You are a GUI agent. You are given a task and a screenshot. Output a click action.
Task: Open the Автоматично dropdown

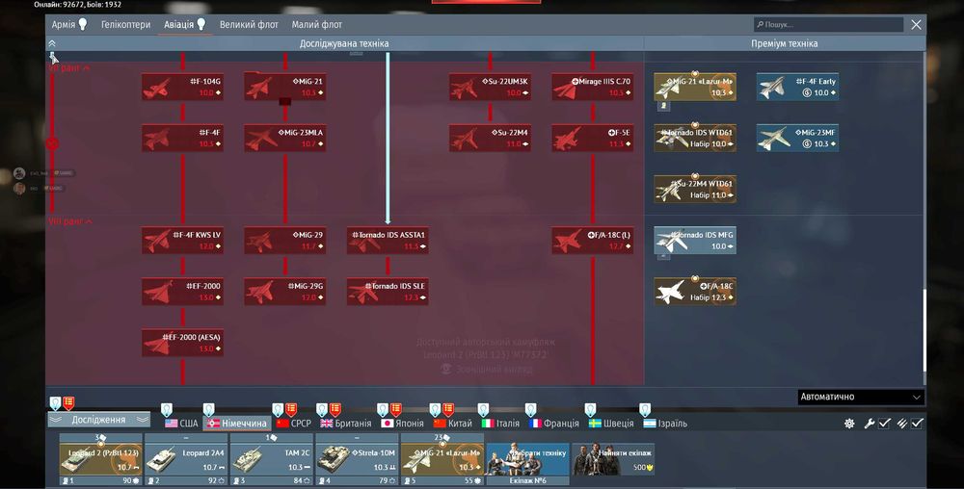(861, 397)
